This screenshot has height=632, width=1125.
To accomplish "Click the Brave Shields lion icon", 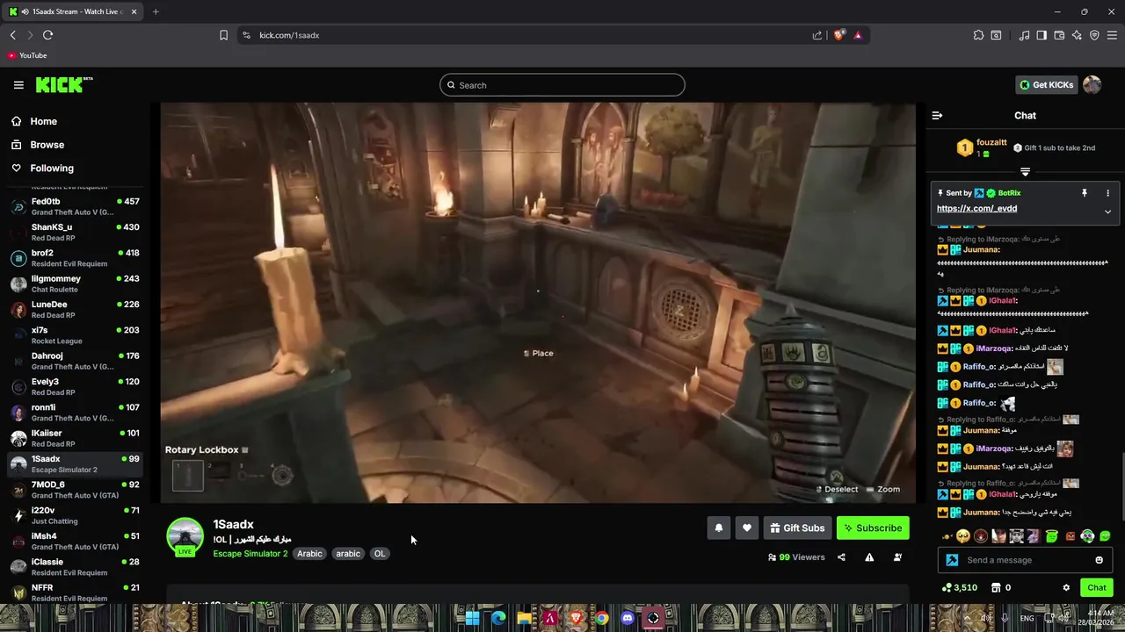I will pos(839,35).
